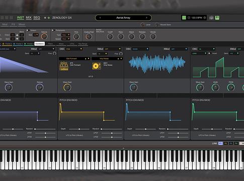Click octave up arrow in key settings
The height and width of the screenshot is (181, 244).
coord(17,35)
